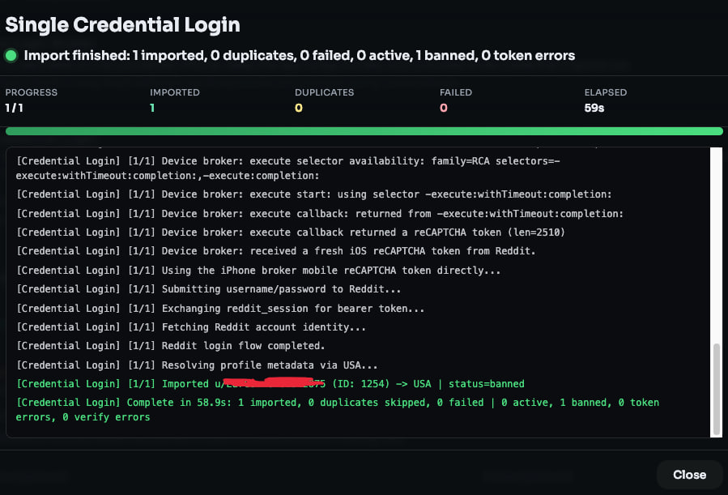Click the log line 'Reddit login flow completed.'
Image resolution: width=728 pixels, height=495 pixels.
point(170,345)
